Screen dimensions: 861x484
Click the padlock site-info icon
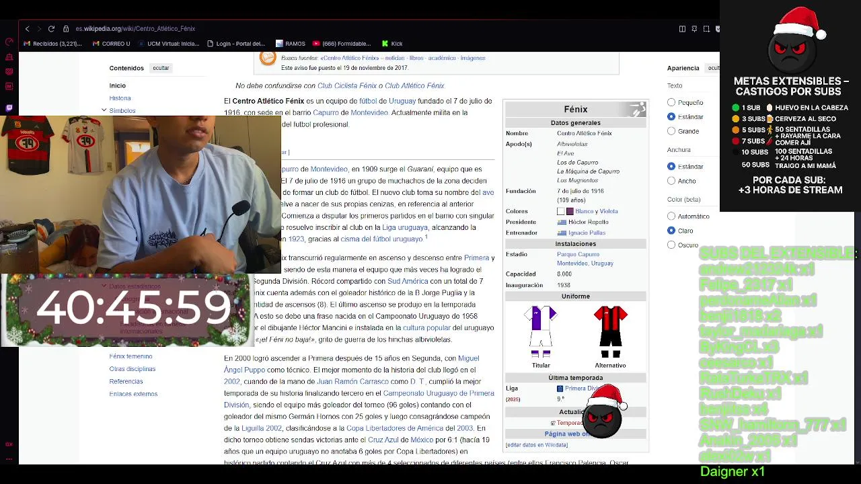[66, 29]
